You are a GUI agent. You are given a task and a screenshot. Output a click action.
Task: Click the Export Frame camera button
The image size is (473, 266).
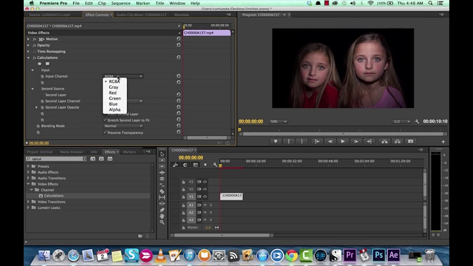pos(411,141)
